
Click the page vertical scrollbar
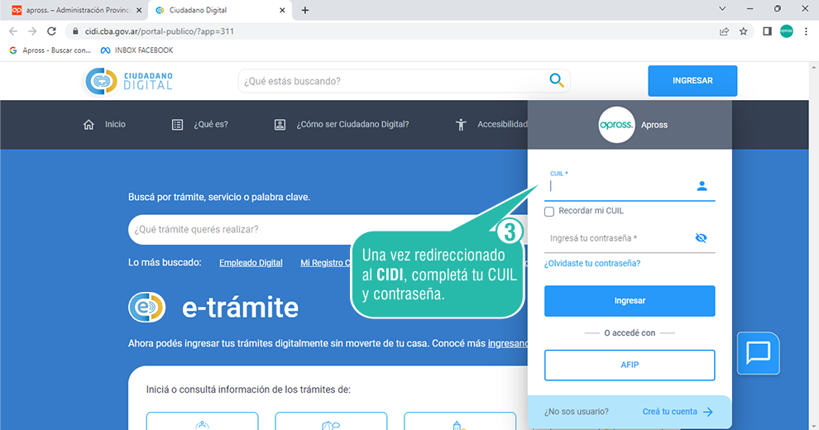[x=814, y=246]
